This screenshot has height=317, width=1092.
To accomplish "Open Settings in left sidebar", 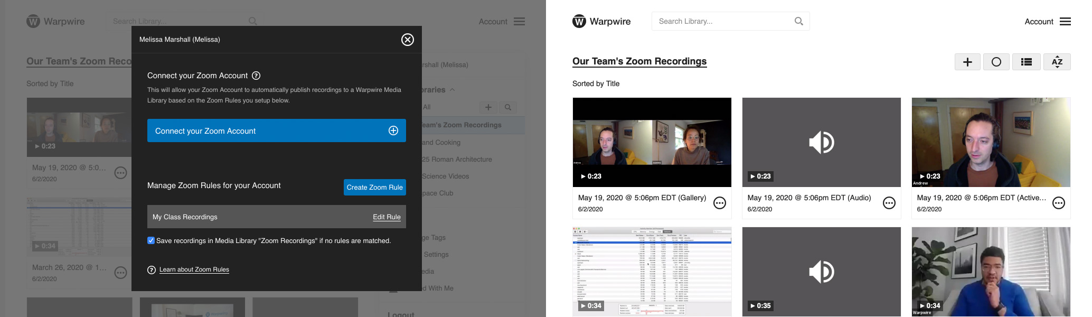I will pos(436,254).
